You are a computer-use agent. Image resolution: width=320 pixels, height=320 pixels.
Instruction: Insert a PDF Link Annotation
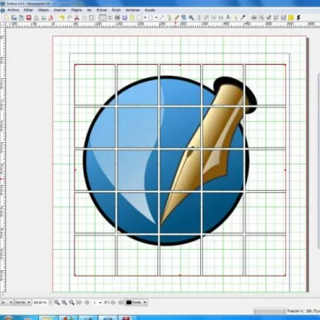(299, 18)
